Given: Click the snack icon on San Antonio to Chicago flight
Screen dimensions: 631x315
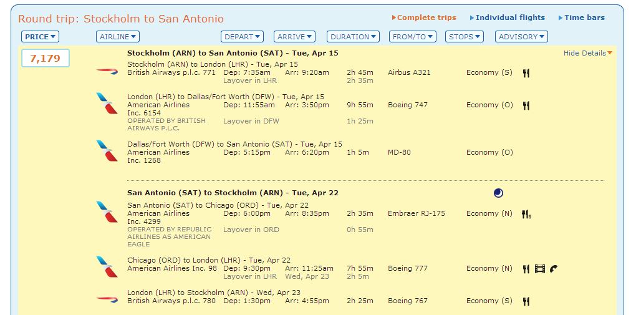Looking at the screenshot, I should point(526,214).
